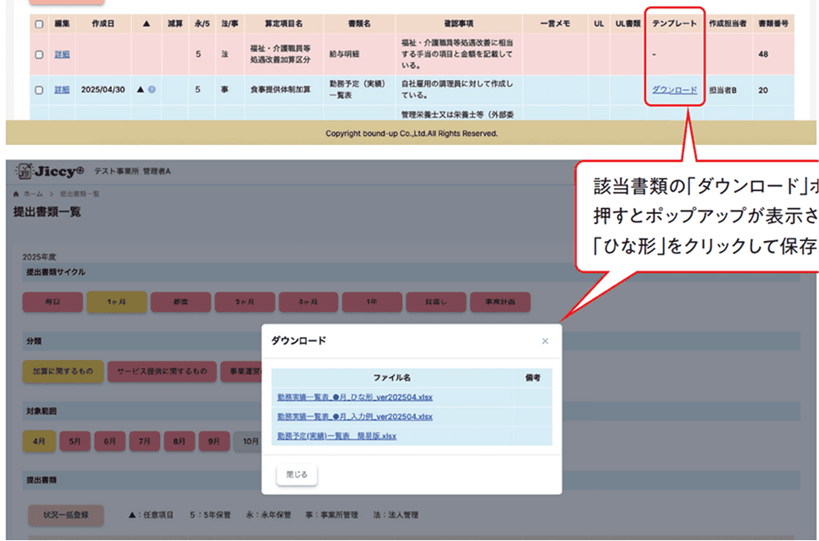Click the 状況一括登録 button
The width and height of the screenshot is (819, 541).
pyautogui.click(x=66, y=514)
